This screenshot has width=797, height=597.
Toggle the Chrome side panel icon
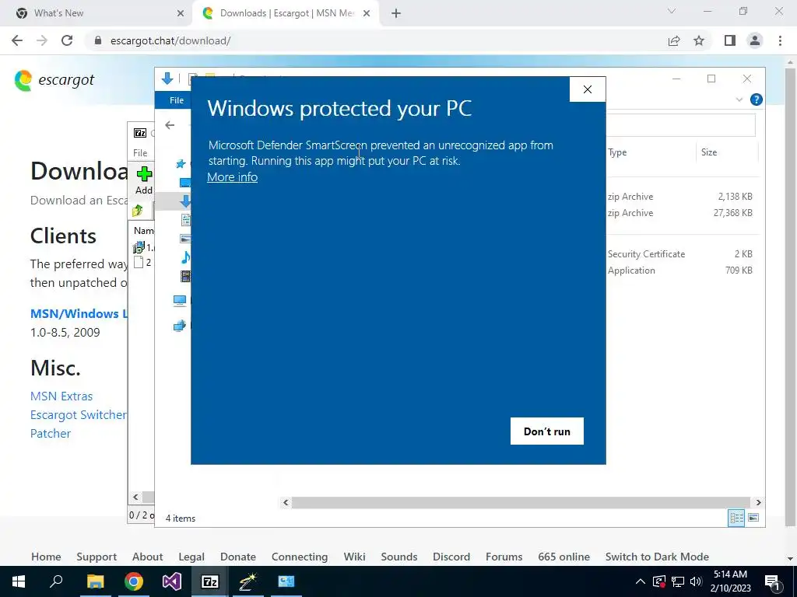point(730,40)
